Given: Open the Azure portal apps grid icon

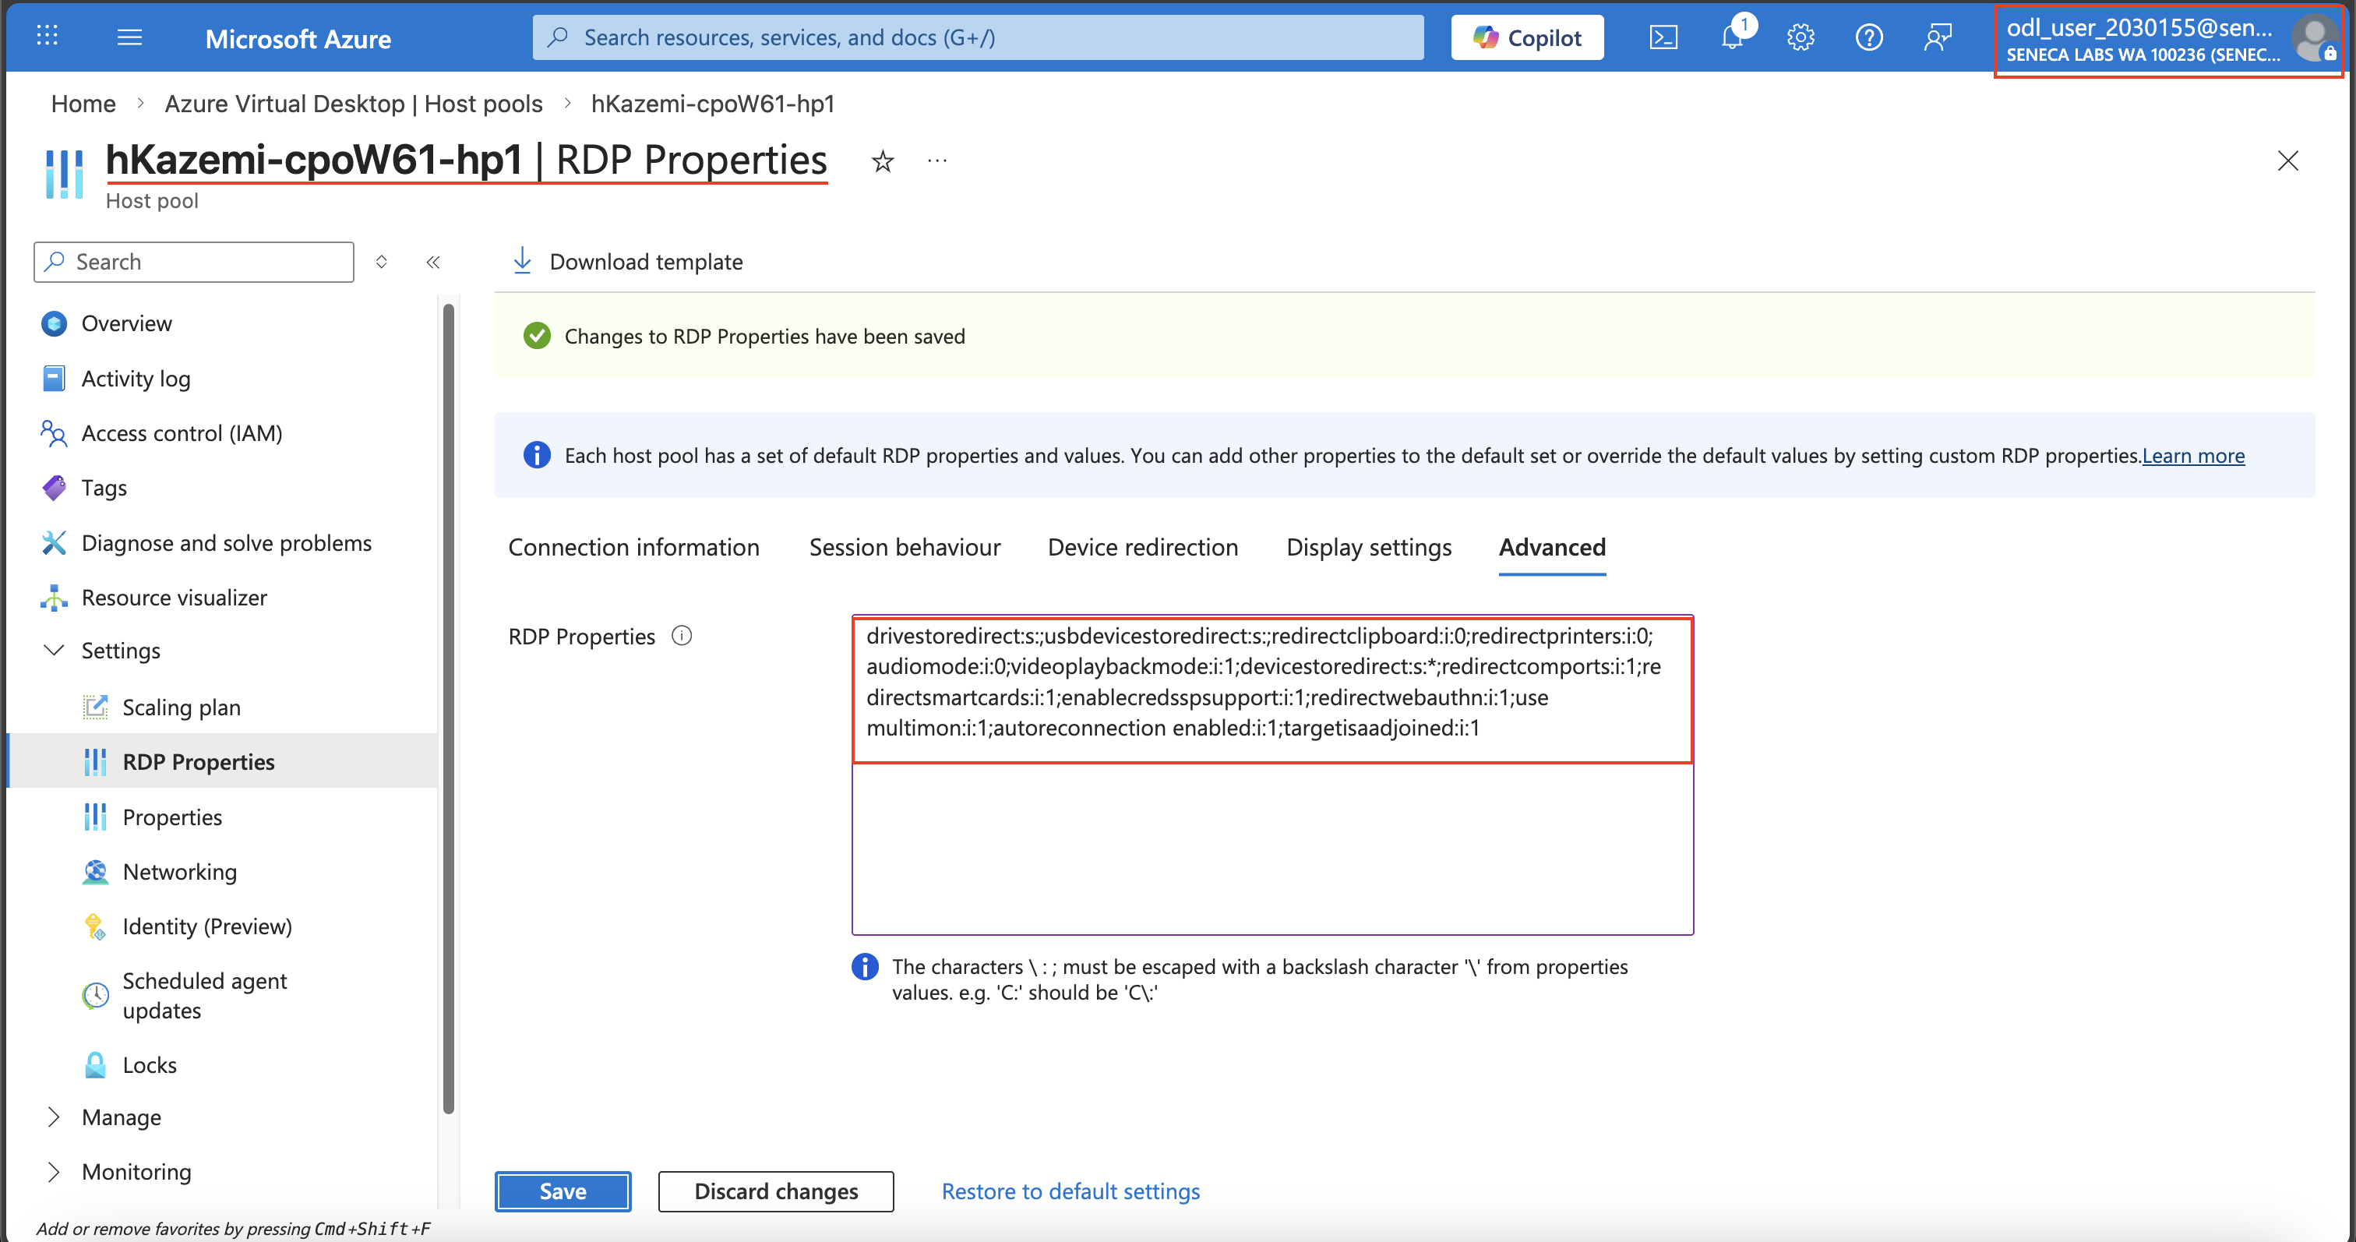Looking at the screenshot, I should [47, 37].
